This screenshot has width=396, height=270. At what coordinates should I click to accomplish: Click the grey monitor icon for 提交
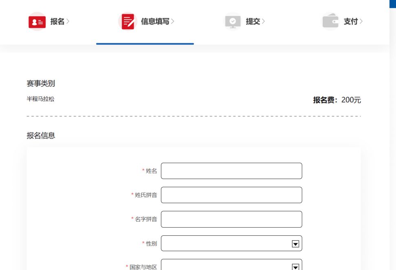(233, 22)
